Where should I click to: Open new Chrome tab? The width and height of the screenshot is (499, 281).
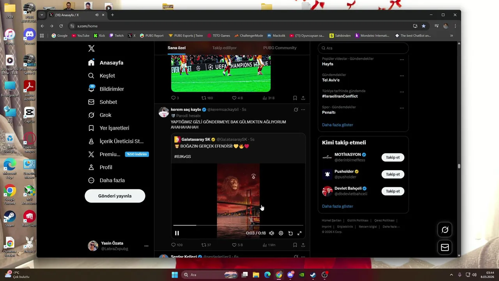(x=112, y=15)
